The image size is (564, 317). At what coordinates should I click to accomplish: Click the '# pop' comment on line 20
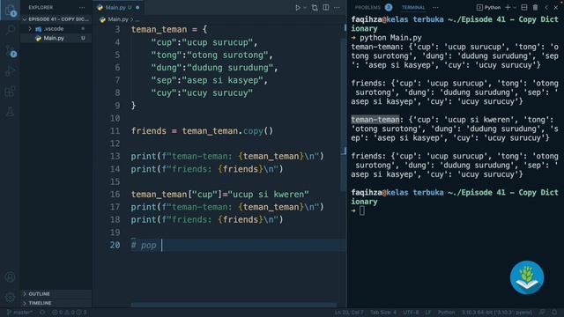(x=144, y=245)
